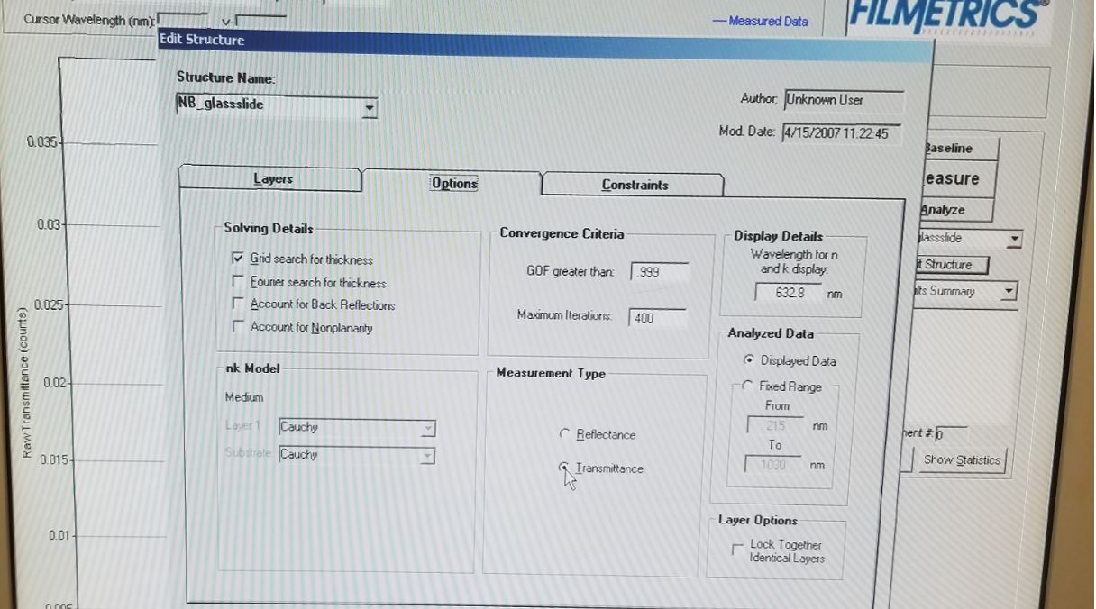Click the Maximum Iterations field
The width and height of the screenshot is (1096, 609).
point(656,317)
